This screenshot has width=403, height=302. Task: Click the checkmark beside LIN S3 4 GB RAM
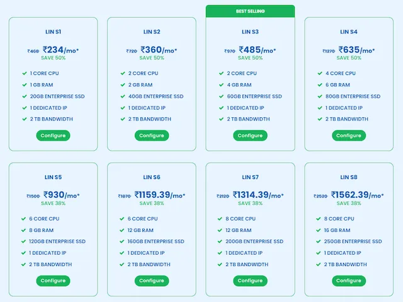(221, 85)
